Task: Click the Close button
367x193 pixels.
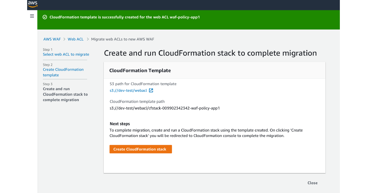Action: point(312,183)
